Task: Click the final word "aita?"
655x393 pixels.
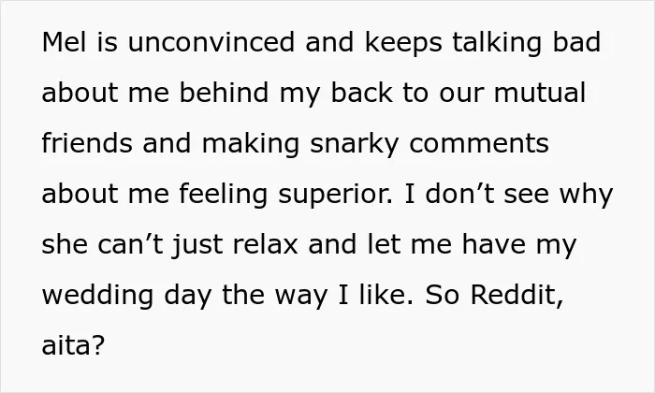Action: coord(73,345)
